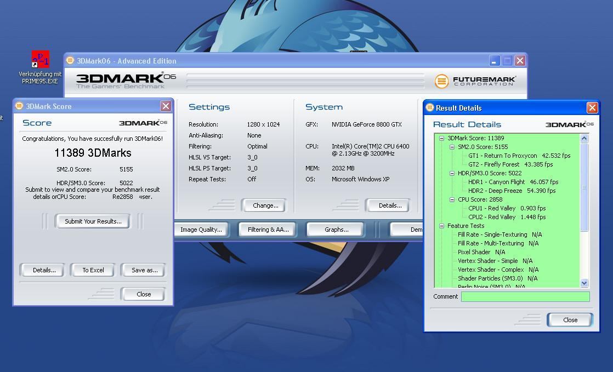Select the Pixel Shader N/A row

[481, 252]
